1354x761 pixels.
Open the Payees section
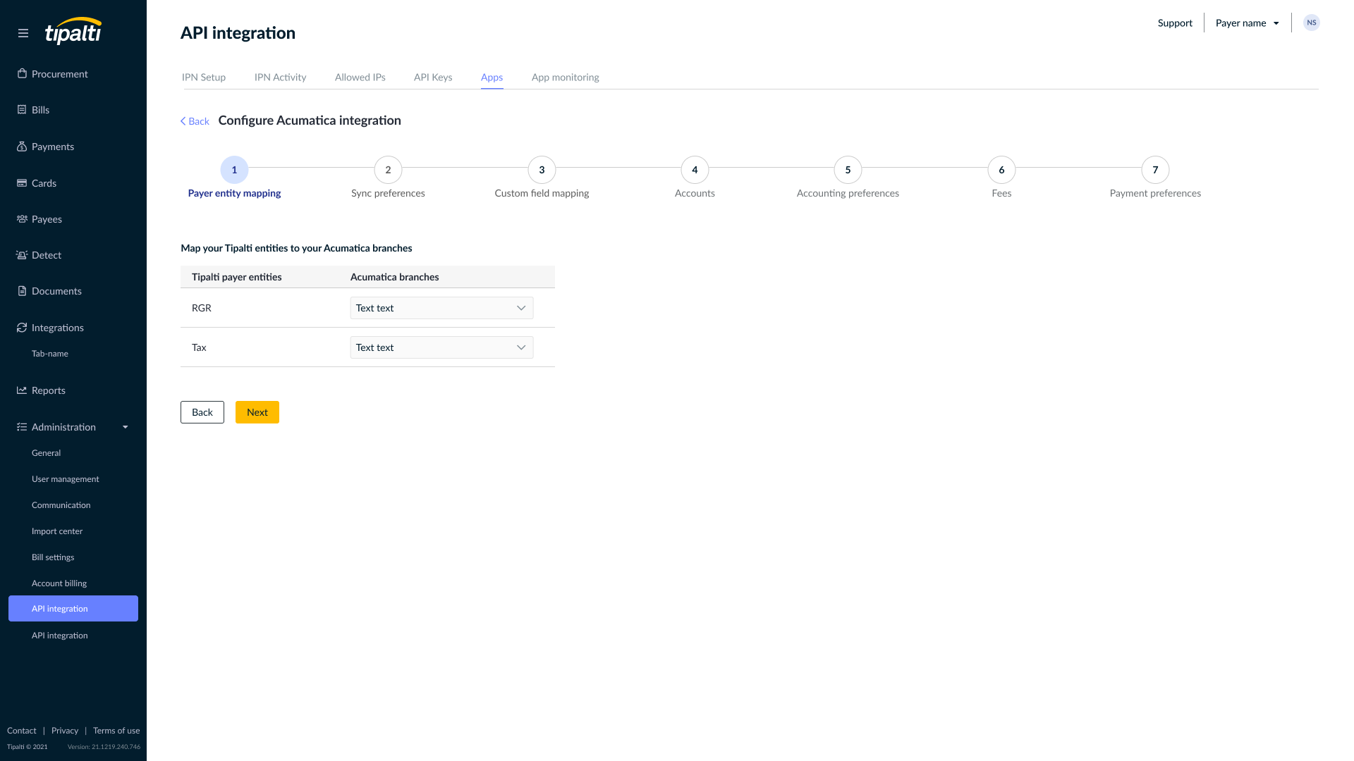click(47, 219)
